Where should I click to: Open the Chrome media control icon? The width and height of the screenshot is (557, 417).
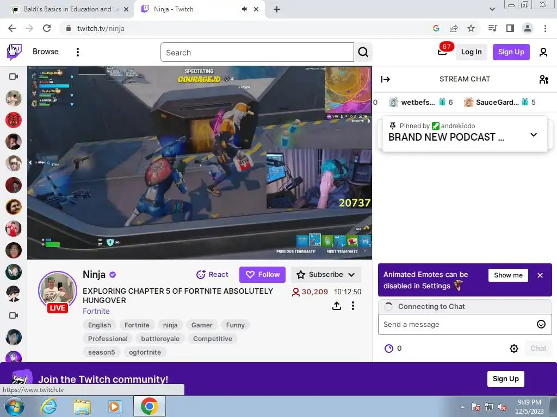tap(492, 28)
